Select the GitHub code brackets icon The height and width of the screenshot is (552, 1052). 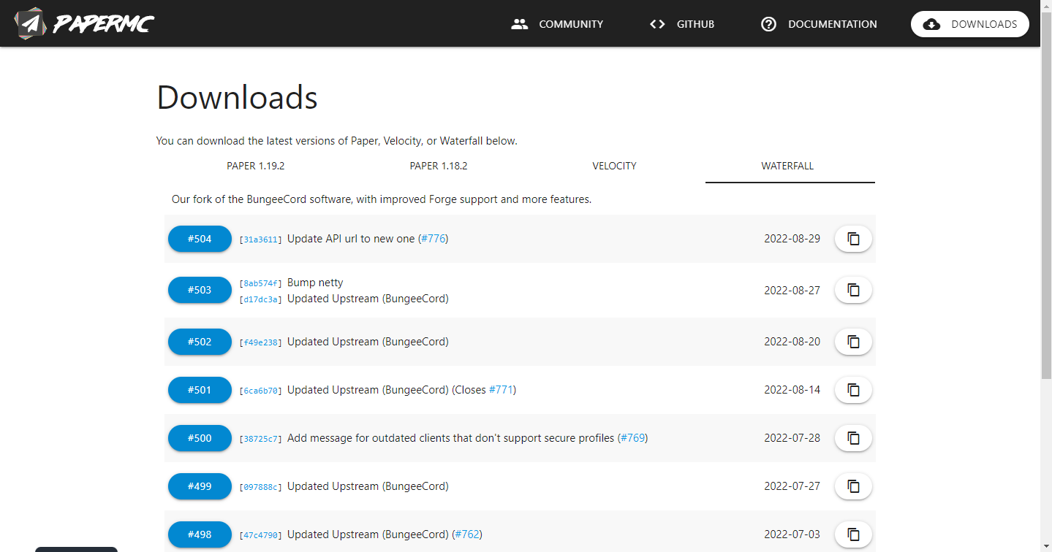point(656,23)
